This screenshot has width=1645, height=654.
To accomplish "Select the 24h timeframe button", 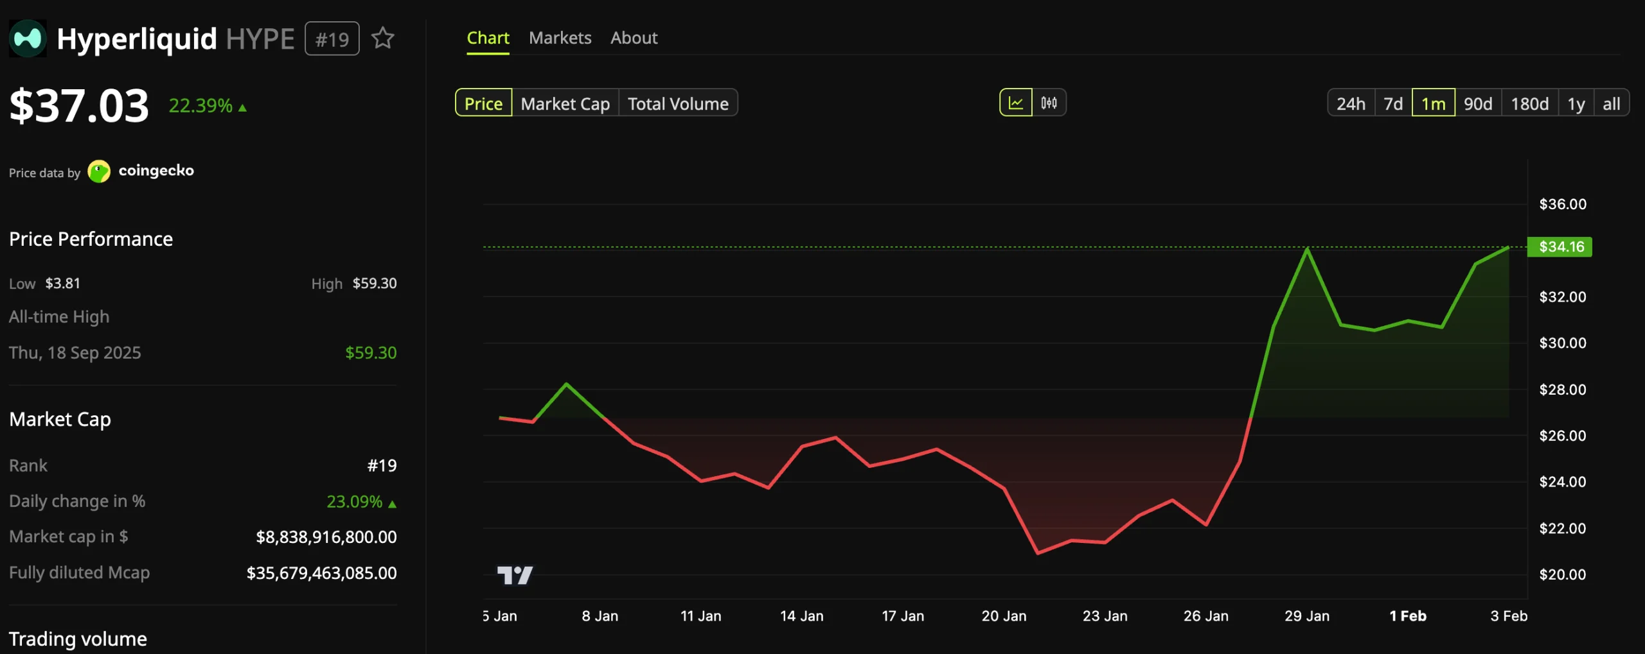I will coord(1351,103).
